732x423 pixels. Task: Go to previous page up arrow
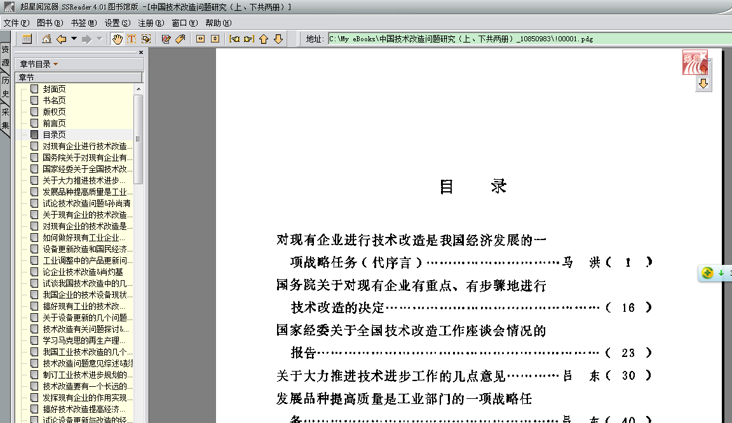point(264,39)
